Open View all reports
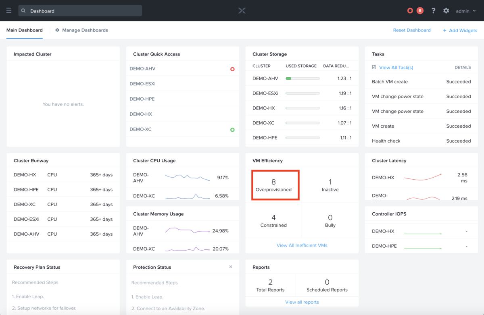The height and width of the screenshot is (315, 484). [302, 302]
